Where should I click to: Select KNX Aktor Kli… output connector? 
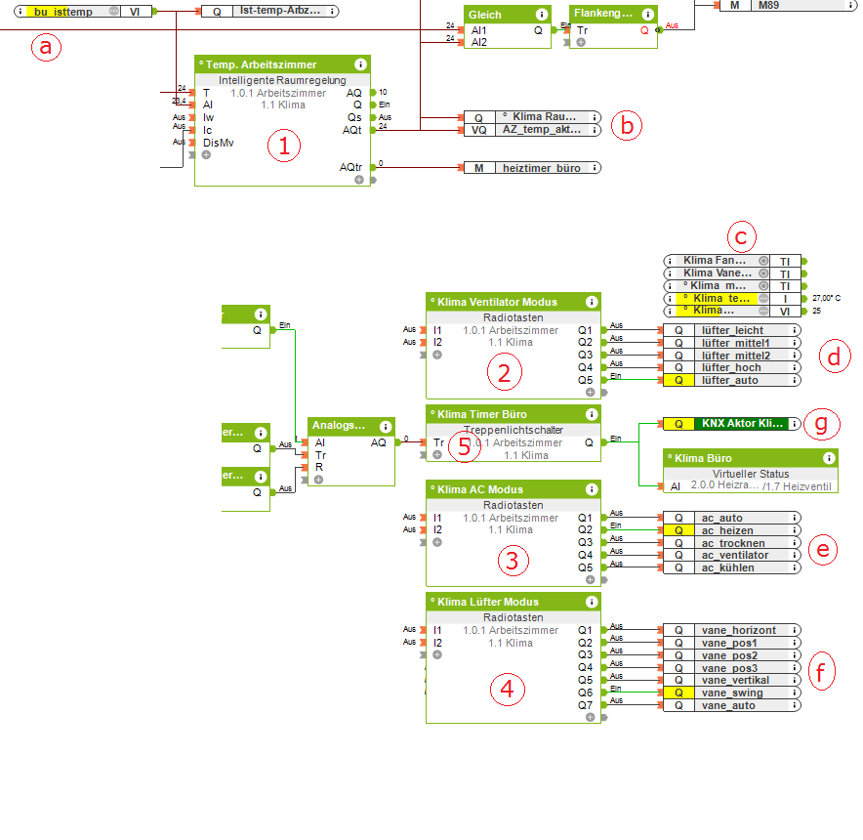(732, 424)
